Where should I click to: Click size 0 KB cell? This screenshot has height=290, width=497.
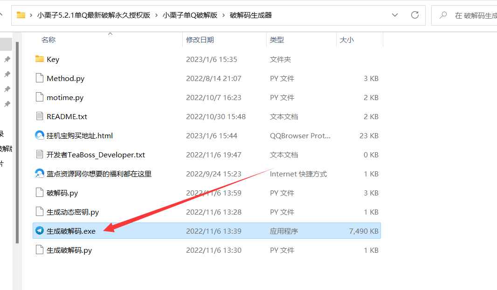click(x=371, y=155)
